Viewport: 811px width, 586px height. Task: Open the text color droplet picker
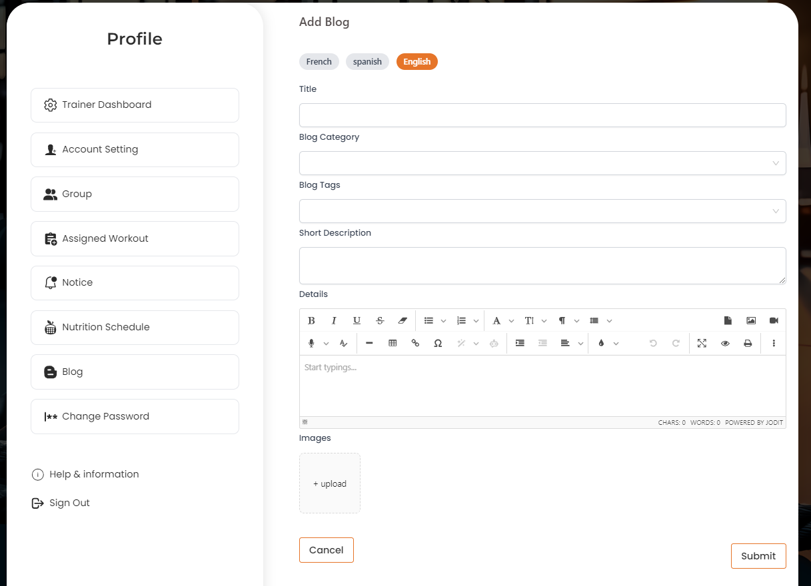pyautogui.click(x=601, y=343)
